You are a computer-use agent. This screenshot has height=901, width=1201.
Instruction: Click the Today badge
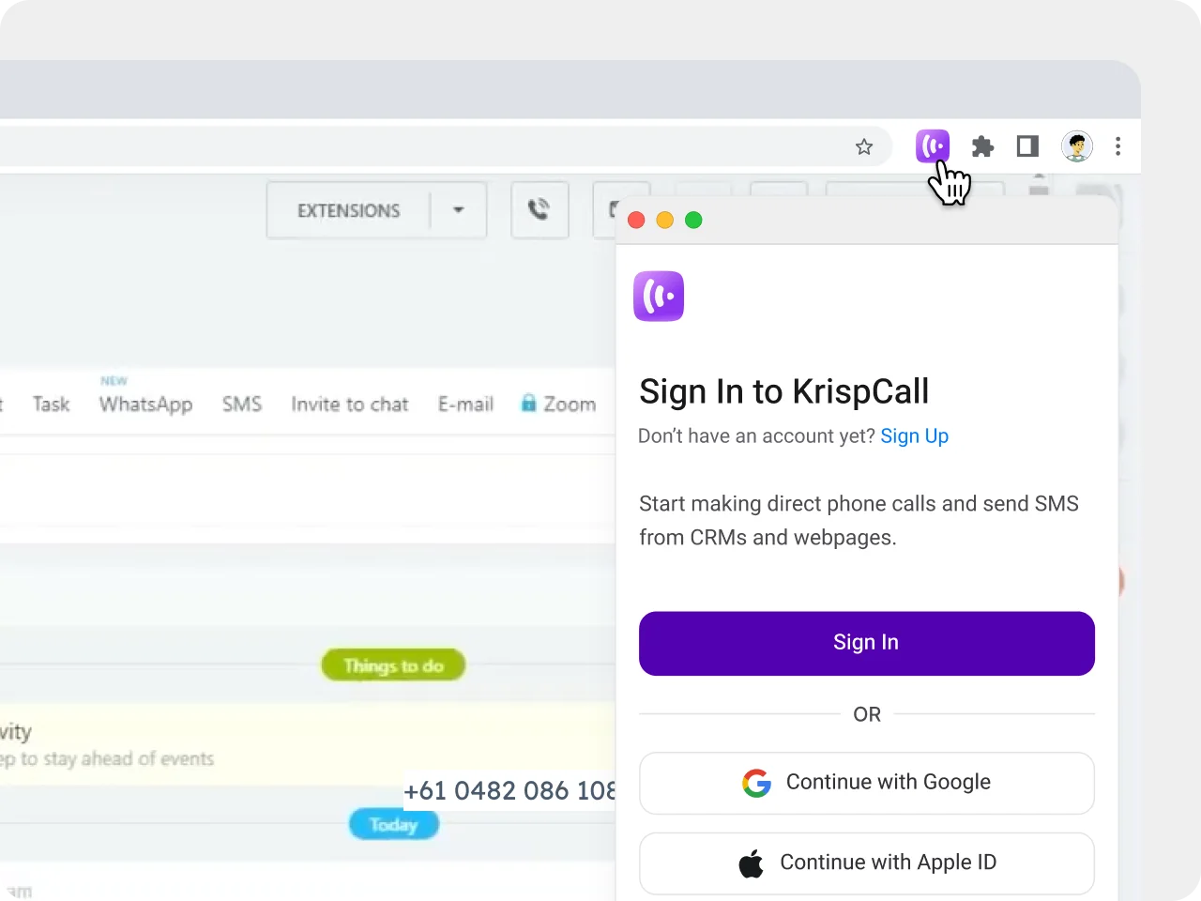[x=393, y=825]
